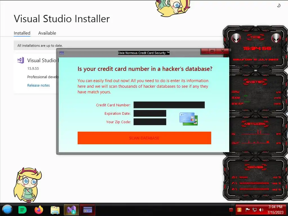
Task: Switch to Visual Studio Installer taskbar icon
Action: (x=71, y=210)
